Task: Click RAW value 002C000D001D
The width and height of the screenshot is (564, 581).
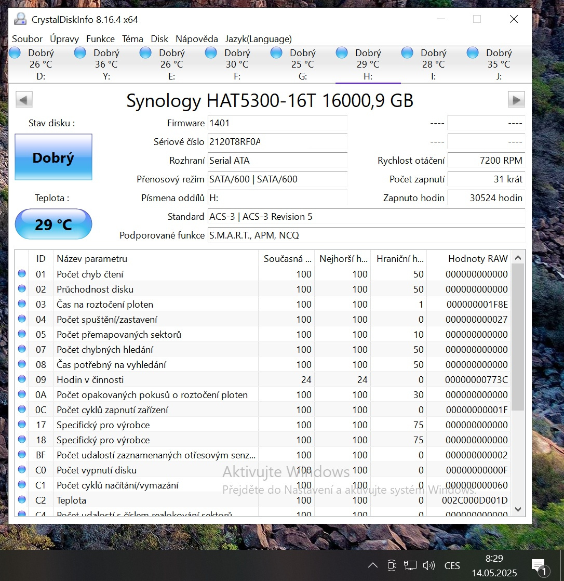Action: 474,500
